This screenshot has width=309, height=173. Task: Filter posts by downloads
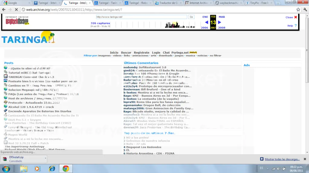click(166, 56)
